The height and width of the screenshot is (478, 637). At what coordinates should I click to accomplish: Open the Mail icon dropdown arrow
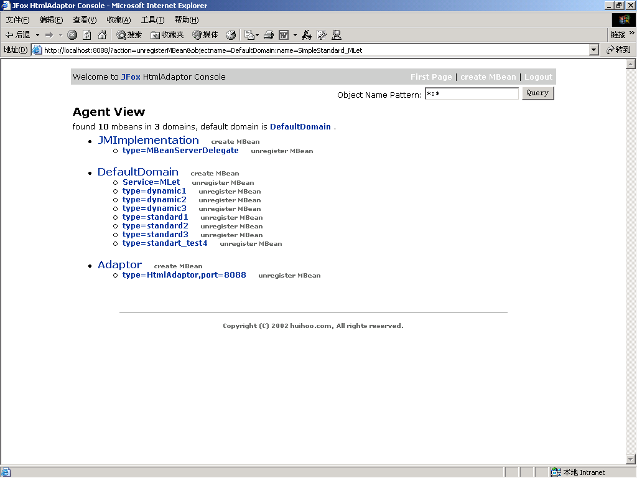(257, 35)
